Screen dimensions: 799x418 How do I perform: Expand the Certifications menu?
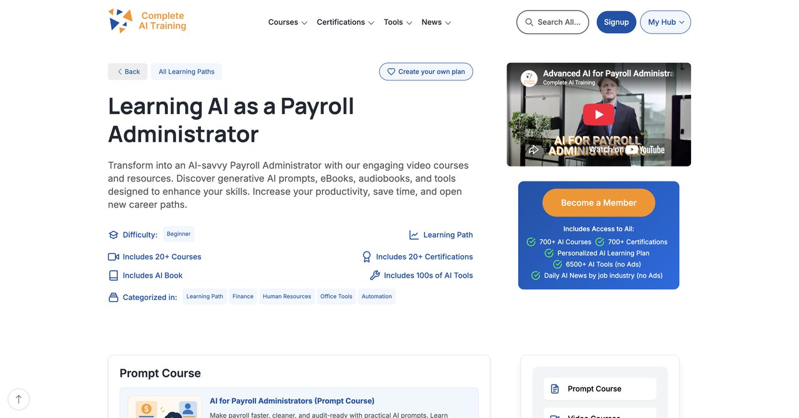click(345, 22)
